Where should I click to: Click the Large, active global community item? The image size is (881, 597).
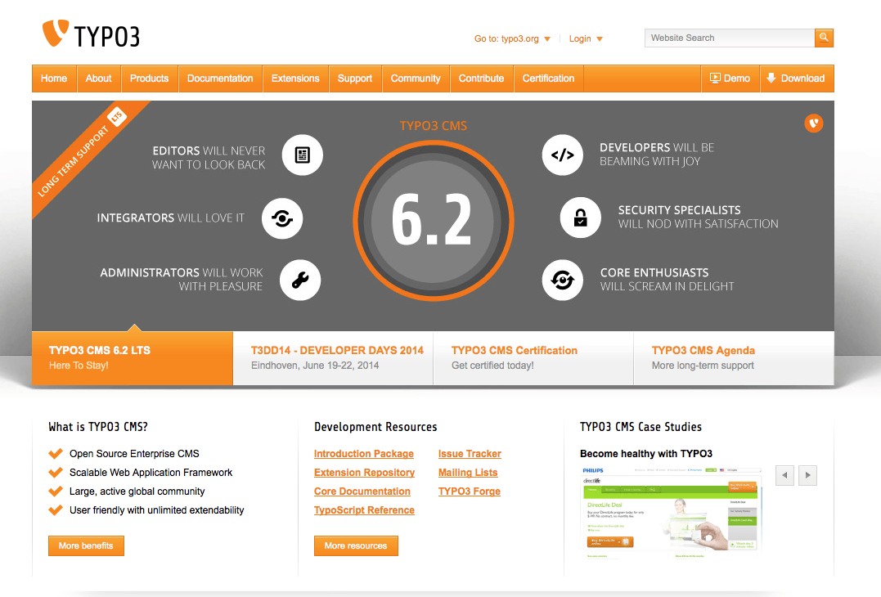coord(137,492)
